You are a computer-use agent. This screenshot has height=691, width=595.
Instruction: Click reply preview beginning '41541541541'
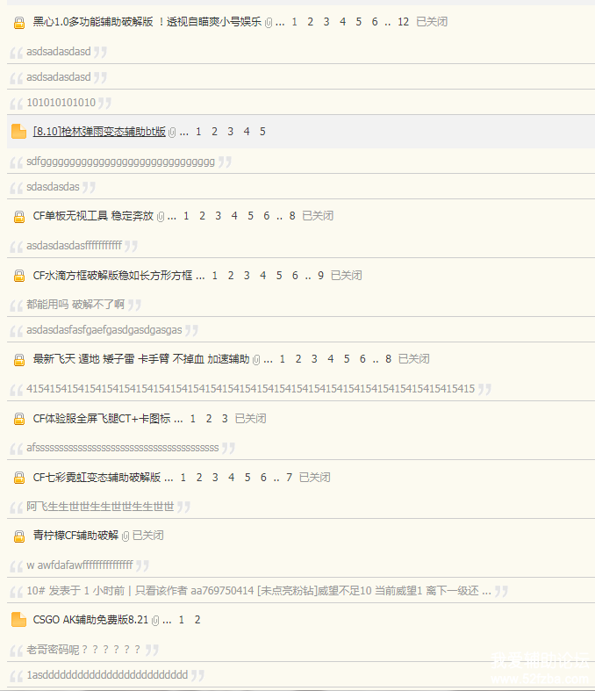(251, 389)
